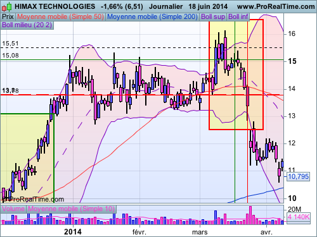Click the Volume indicator label

(13, 209)
